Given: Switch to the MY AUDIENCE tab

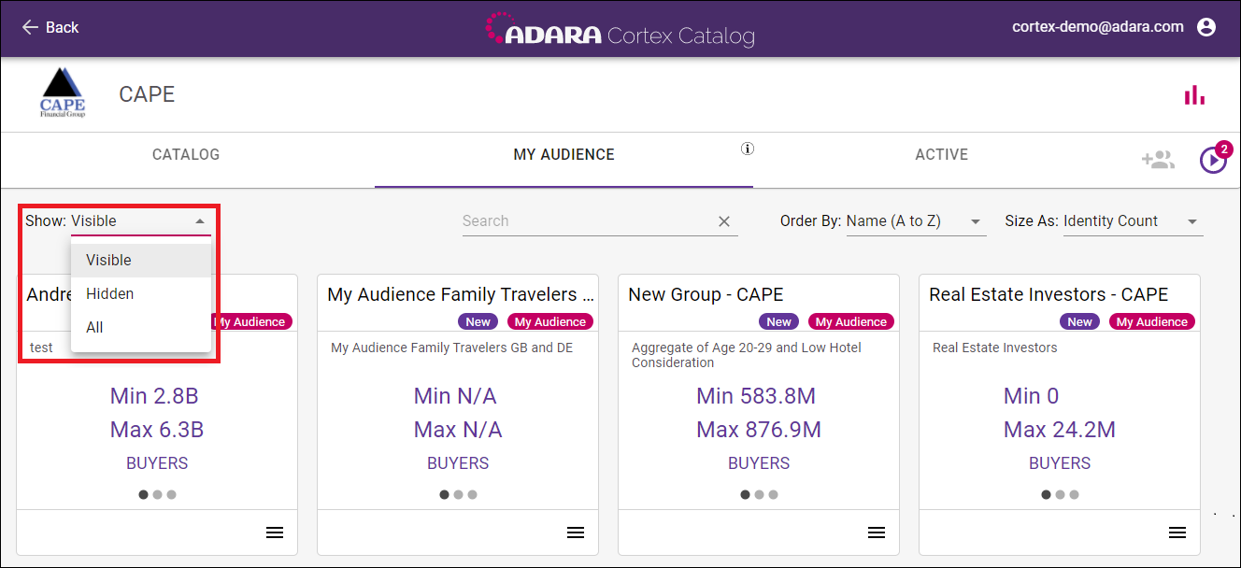Looking at the screenshot, I should 564,155.
